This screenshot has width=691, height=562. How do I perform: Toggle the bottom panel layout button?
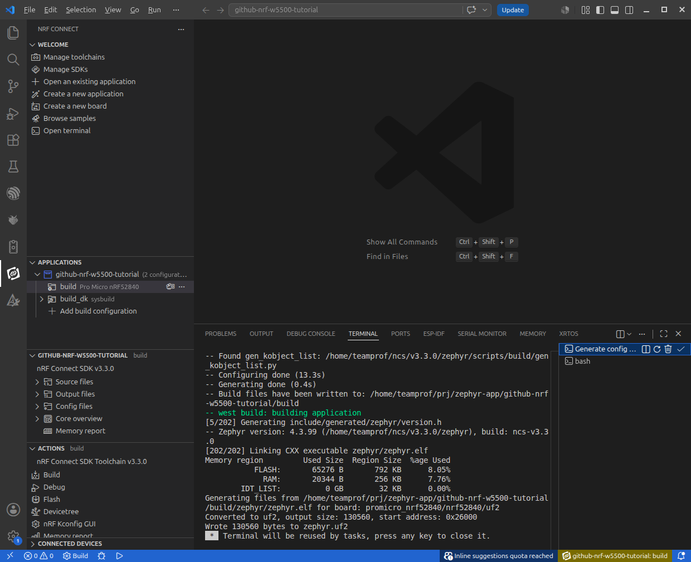pyautogui.click(x=615, y=10)
